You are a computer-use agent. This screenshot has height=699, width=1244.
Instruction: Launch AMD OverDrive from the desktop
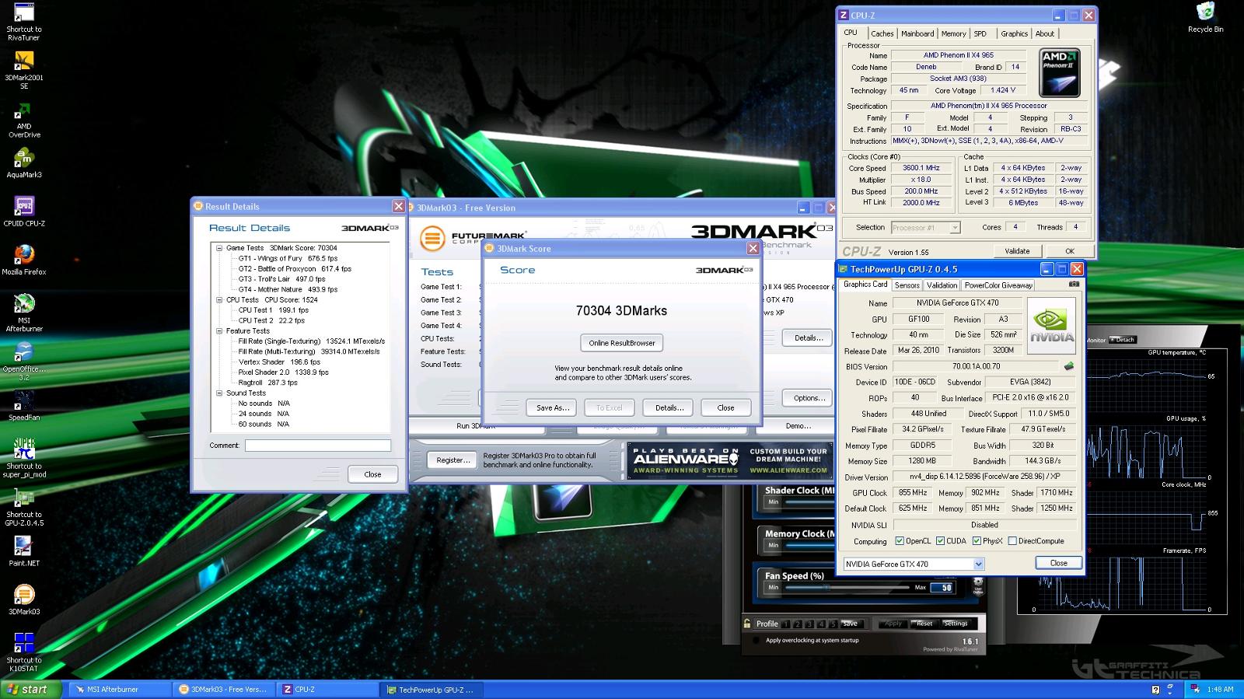tap(24, 119)
